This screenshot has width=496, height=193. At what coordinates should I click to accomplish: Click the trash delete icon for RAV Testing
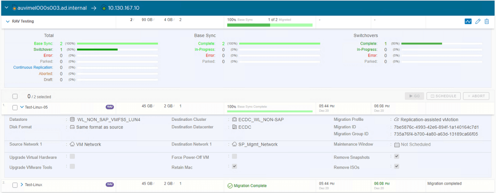(487, 21)
